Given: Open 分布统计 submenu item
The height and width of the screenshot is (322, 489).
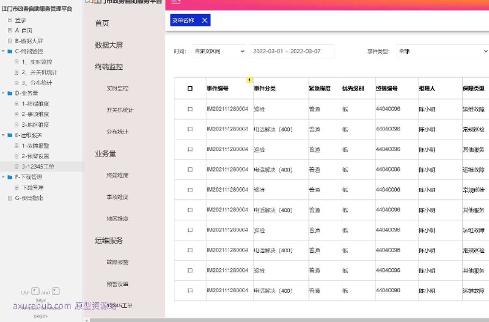Looking at the screenshot, I should pos(117,132).
